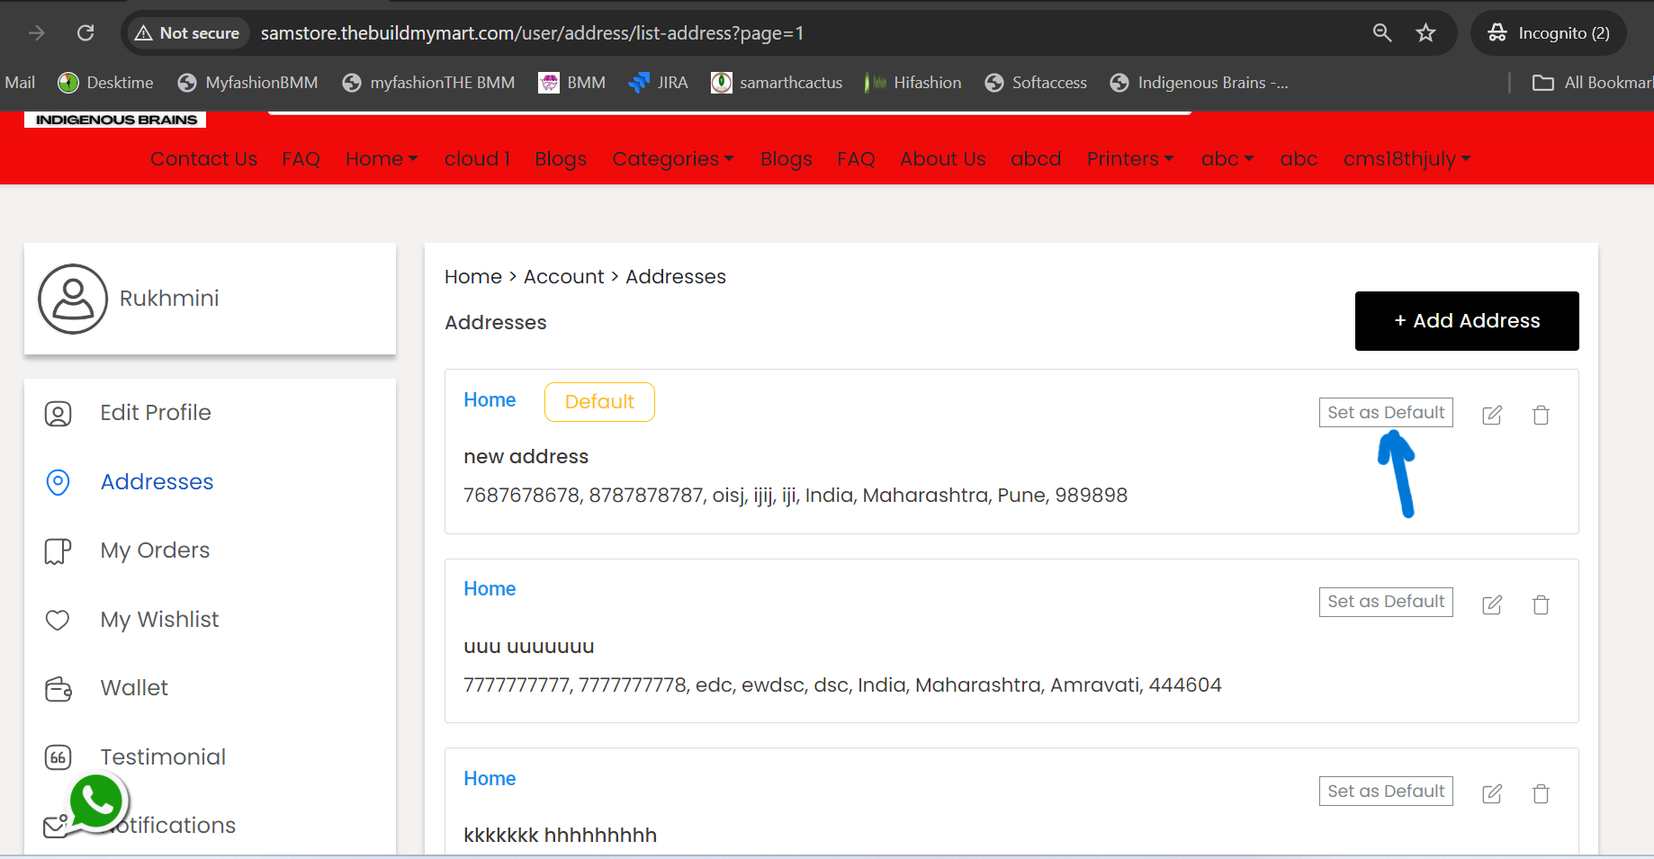This screenshot has height=859, width=1654.
Task: Click the Rukhmini profile avatar icon
Action: [73, 299]
